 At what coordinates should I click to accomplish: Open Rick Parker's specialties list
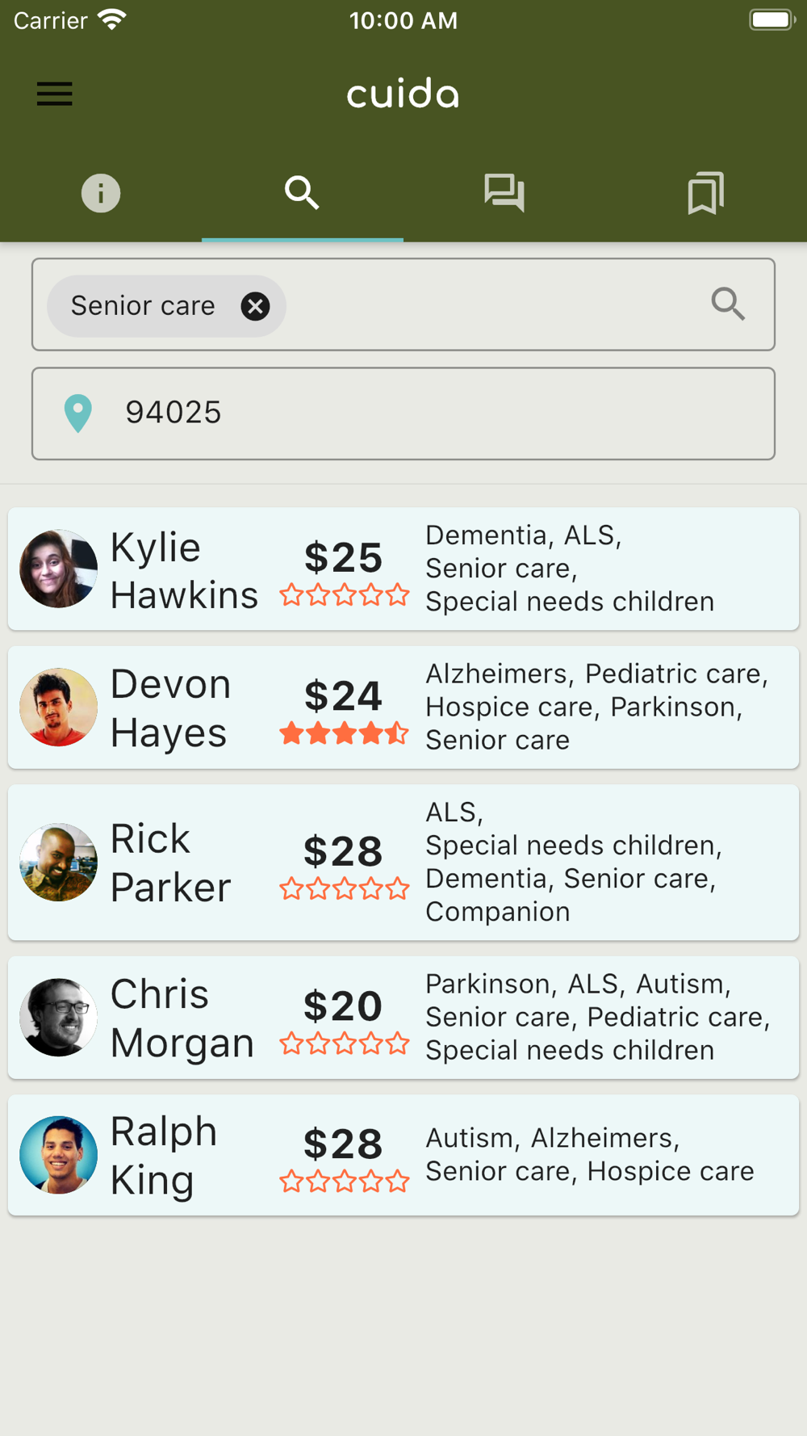pyautogui.click(x=574, y=862)
